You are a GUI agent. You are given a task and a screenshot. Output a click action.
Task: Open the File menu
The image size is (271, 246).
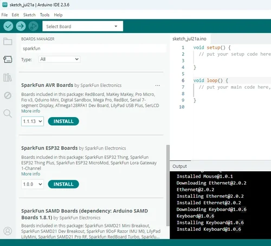(4, 15)
